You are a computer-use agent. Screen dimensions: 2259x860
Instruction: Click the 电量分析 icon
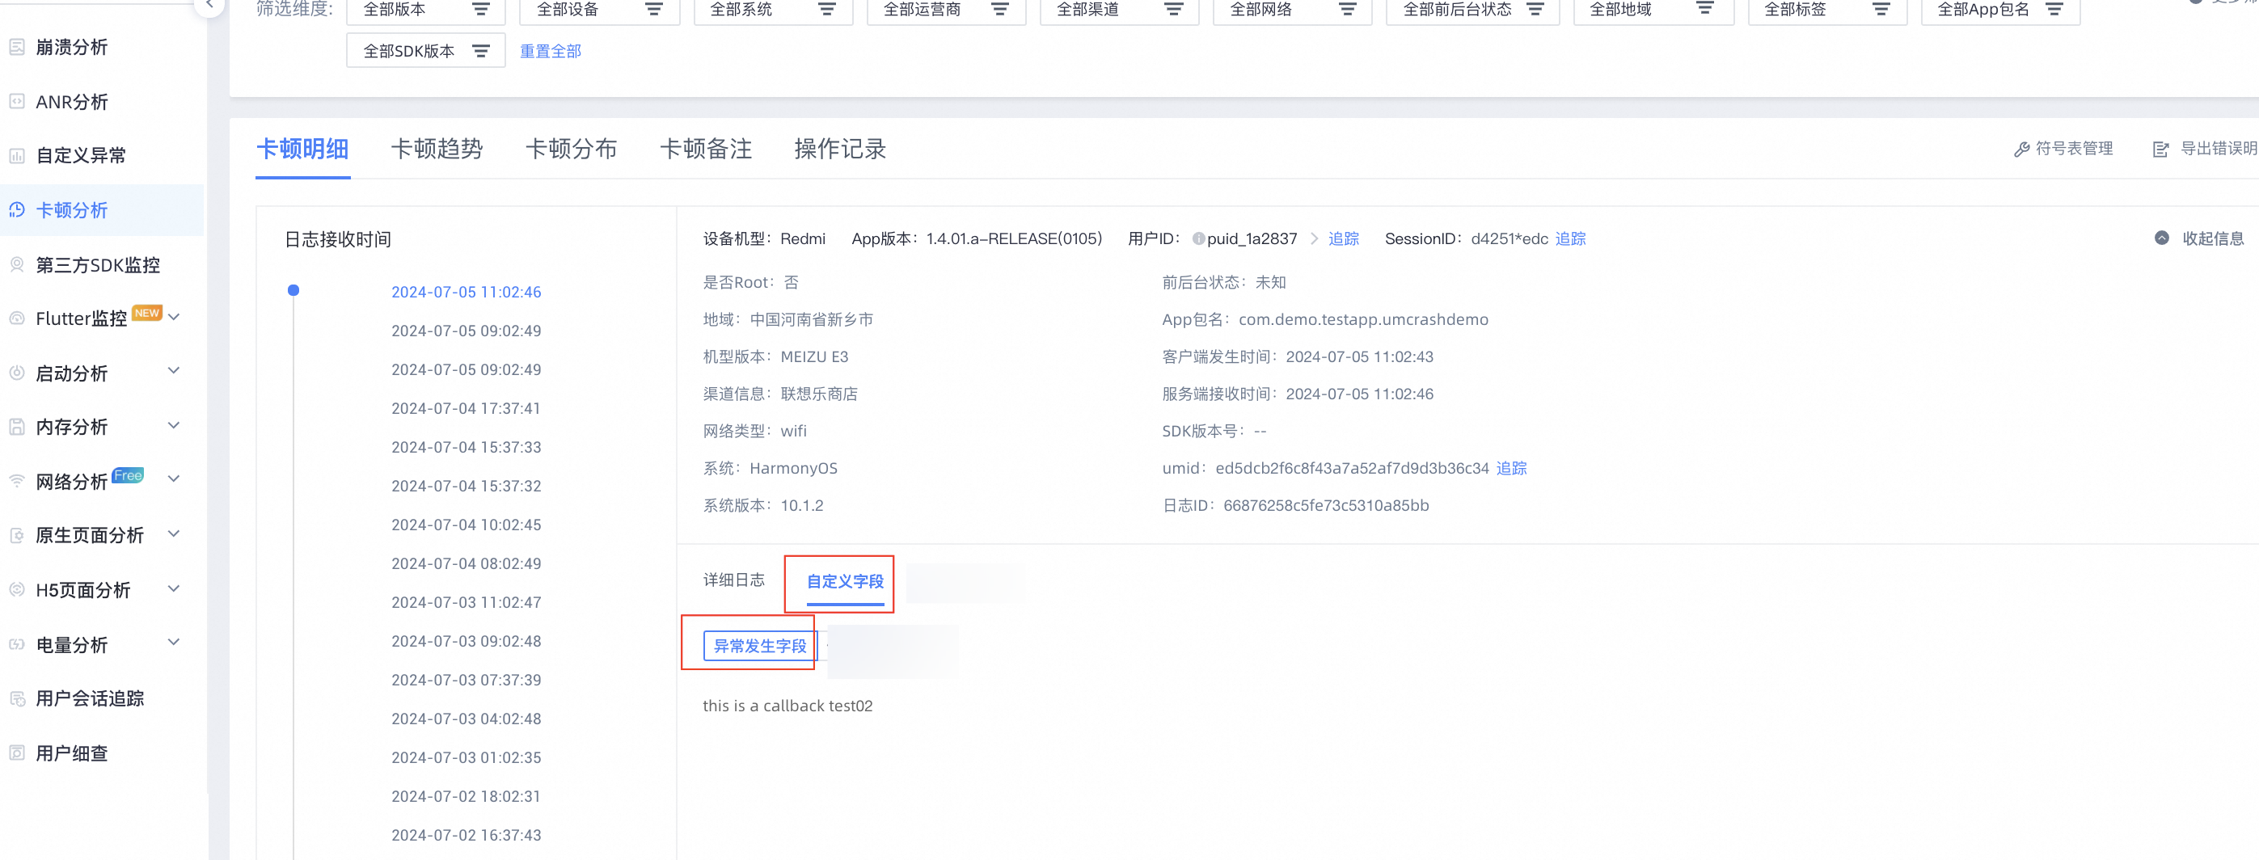tap(17, 644)
